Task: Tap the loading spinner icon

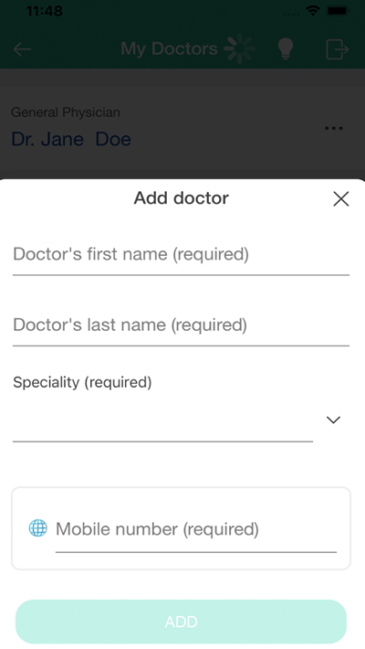Action: coord(239,48)
